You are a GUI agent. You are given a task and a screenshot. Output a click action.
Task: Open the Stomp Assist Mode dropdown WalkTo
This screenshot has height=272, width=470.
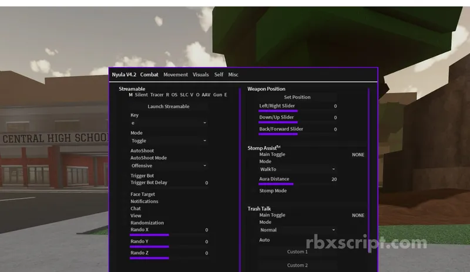click(x=297, y=169)
